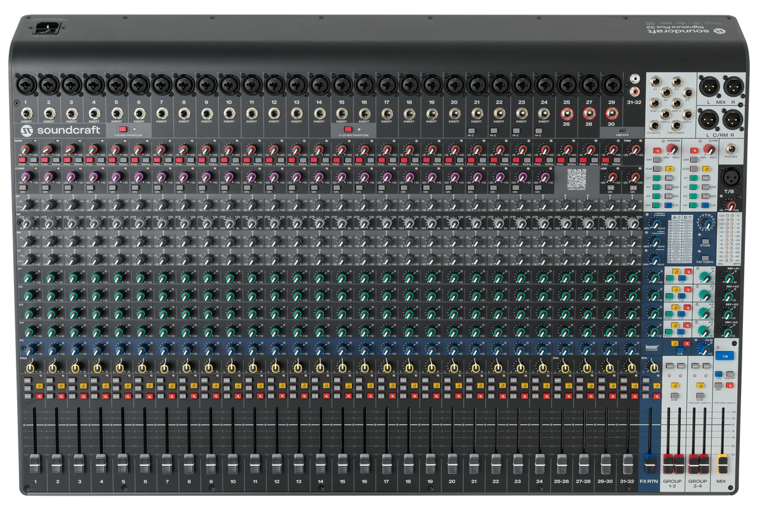Screen dimensions: 762x509
Task: Click the channel 26 red-ringed line jack
Action: pos(566,115)
